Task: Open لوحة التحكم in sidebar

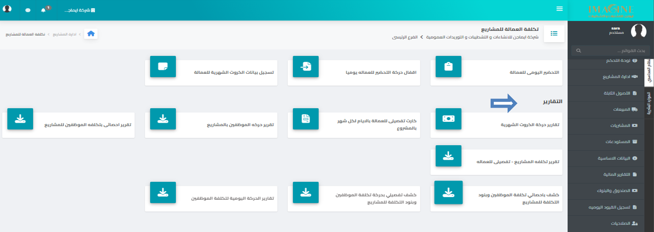Action: [606, 61]
